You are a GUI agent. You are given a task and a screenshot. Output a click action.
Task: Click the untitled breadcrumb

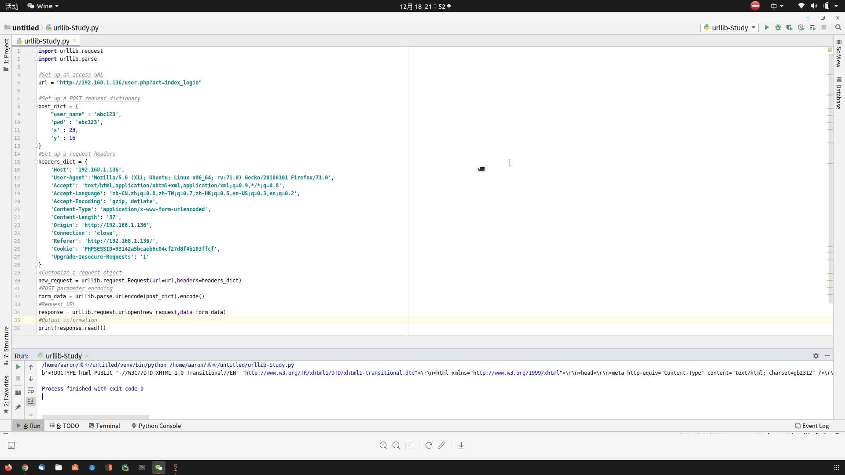click(22, 27)
